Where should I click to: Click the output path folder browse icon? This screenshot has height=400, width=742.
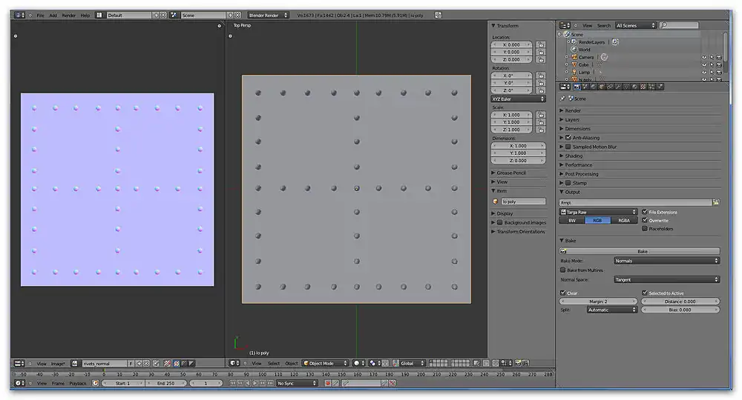pos(716,202)
